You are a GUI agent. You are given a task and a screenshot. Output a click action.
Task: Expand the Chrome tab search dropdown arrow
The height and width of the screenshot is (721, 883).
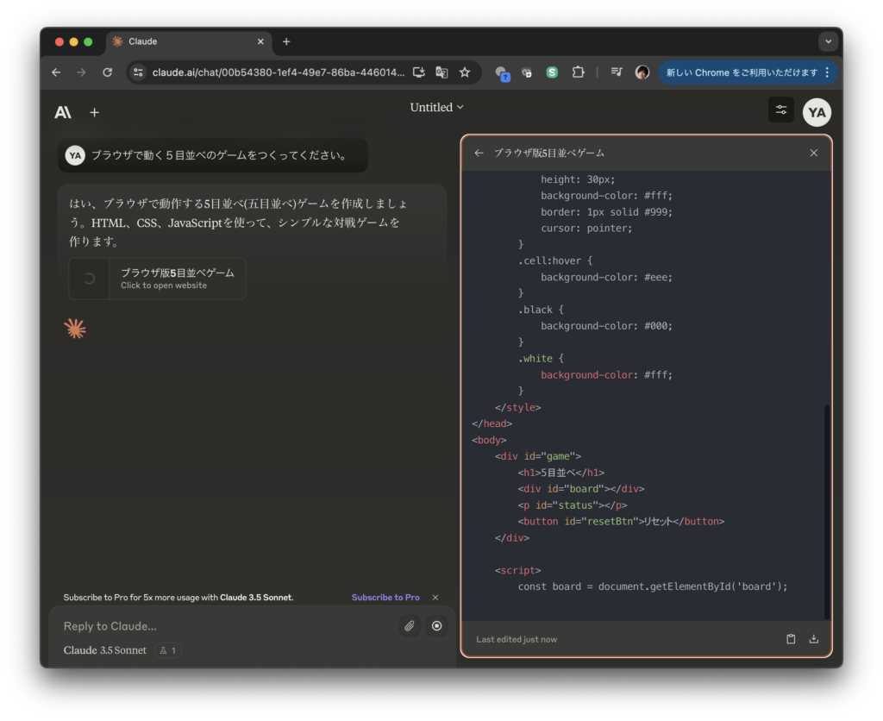pyautogui.click(x=828, y=41)
